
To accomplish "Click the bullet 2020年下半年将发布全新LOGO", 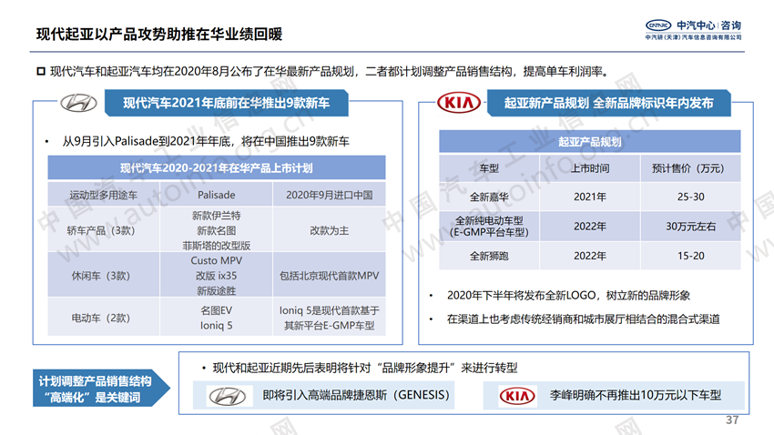I will pos(568,296).
